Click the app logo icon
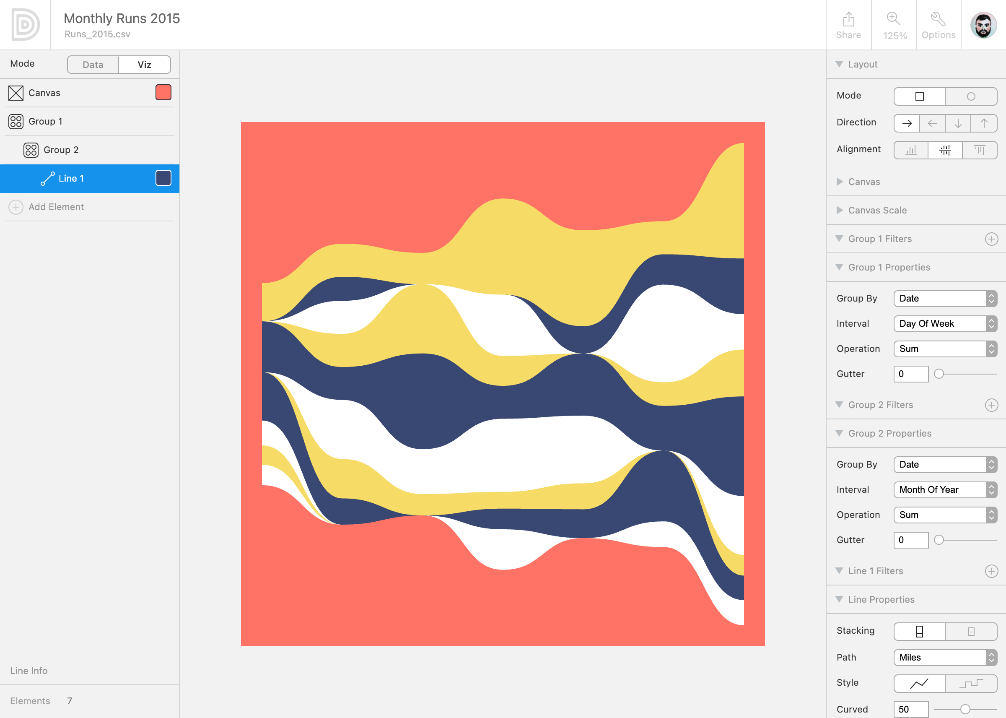 [x=26, y=25]
